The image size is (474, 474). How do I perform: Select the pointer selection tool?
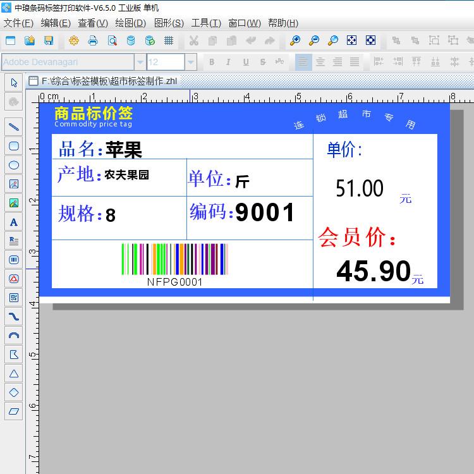[14, 83]
